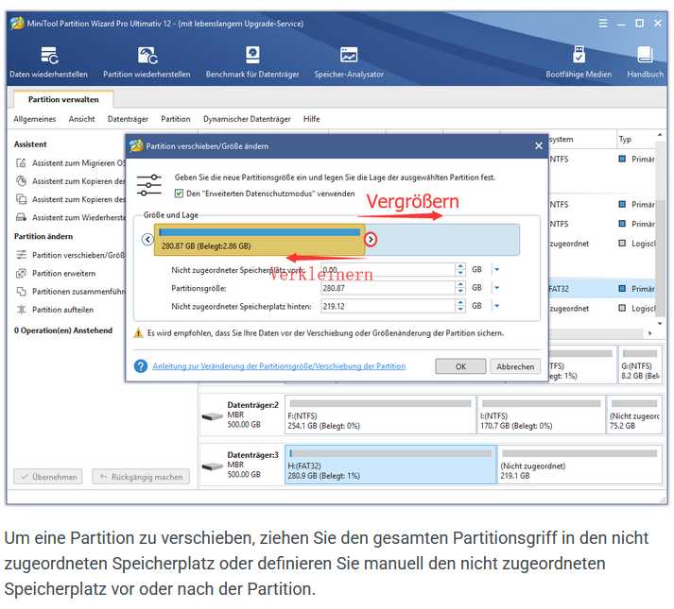Adjust stepper for Speicherplatz vorn
The image size is (674, 609).
click(460, 270)
